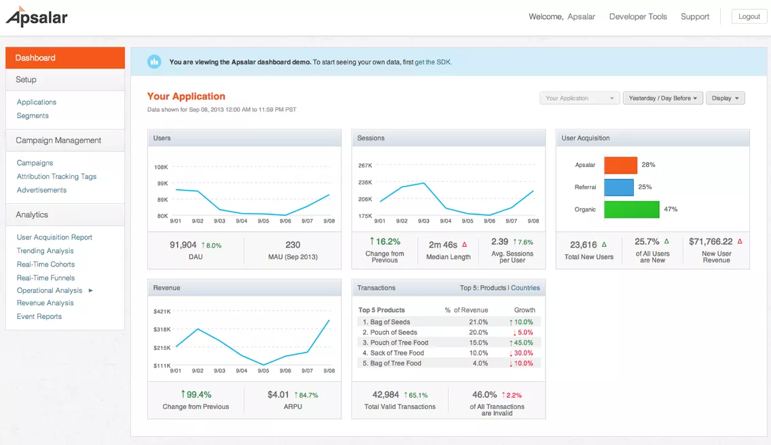The image size is (771, 445).
Task: Click the red triangle beside Median Length
Action: (465, 244)
